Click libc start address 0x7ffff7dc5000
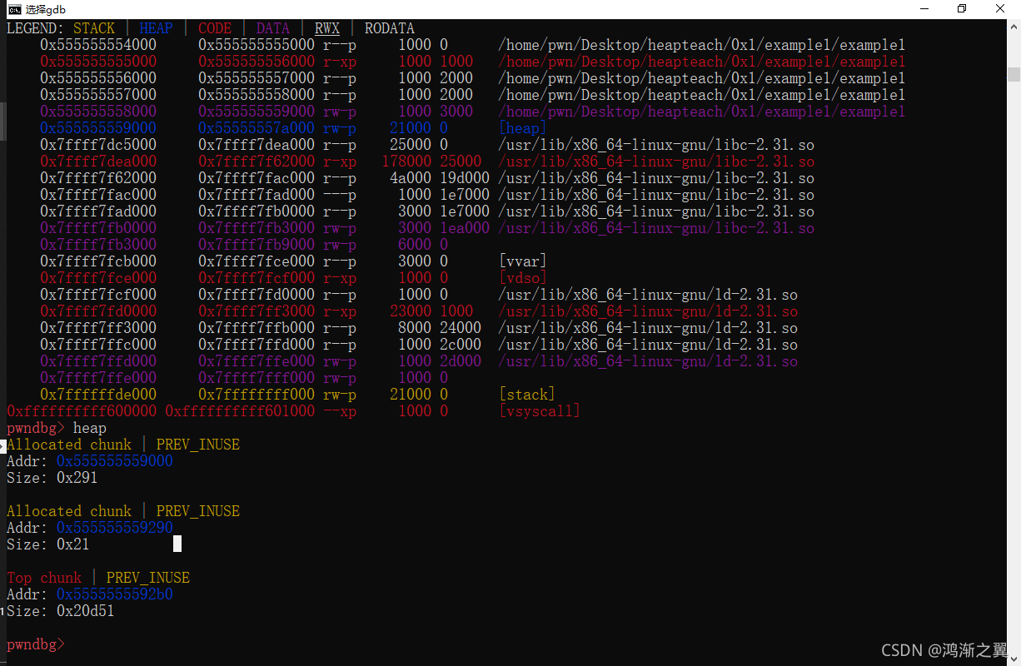This screenshot has width=1021, height=666. tap(98, 145)
